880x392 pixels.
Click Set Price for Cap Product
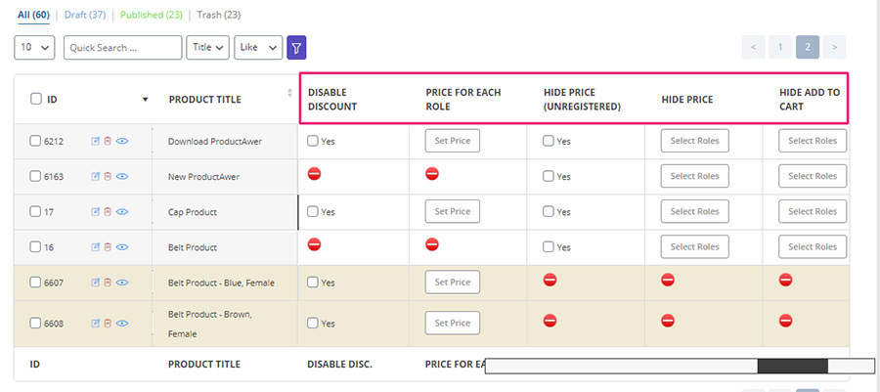pos(453,211)
